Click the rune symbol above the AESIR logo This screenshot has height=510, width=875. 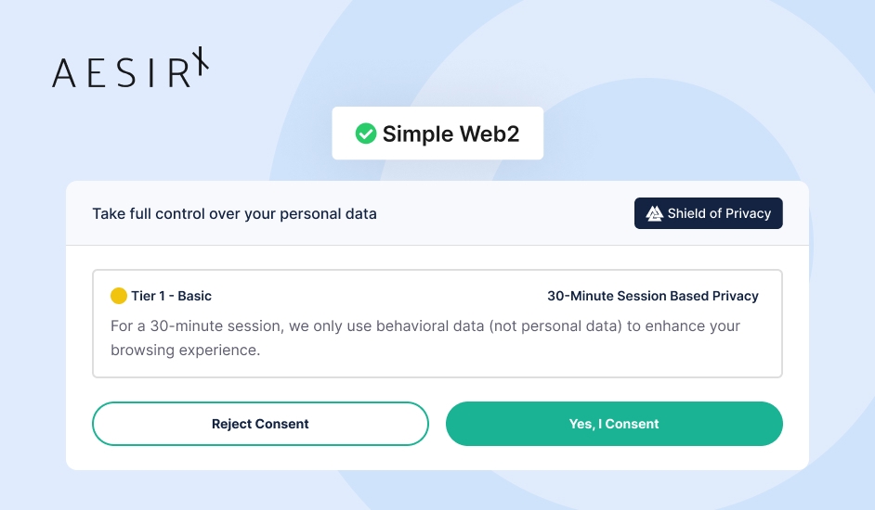(x=201, y=59)
